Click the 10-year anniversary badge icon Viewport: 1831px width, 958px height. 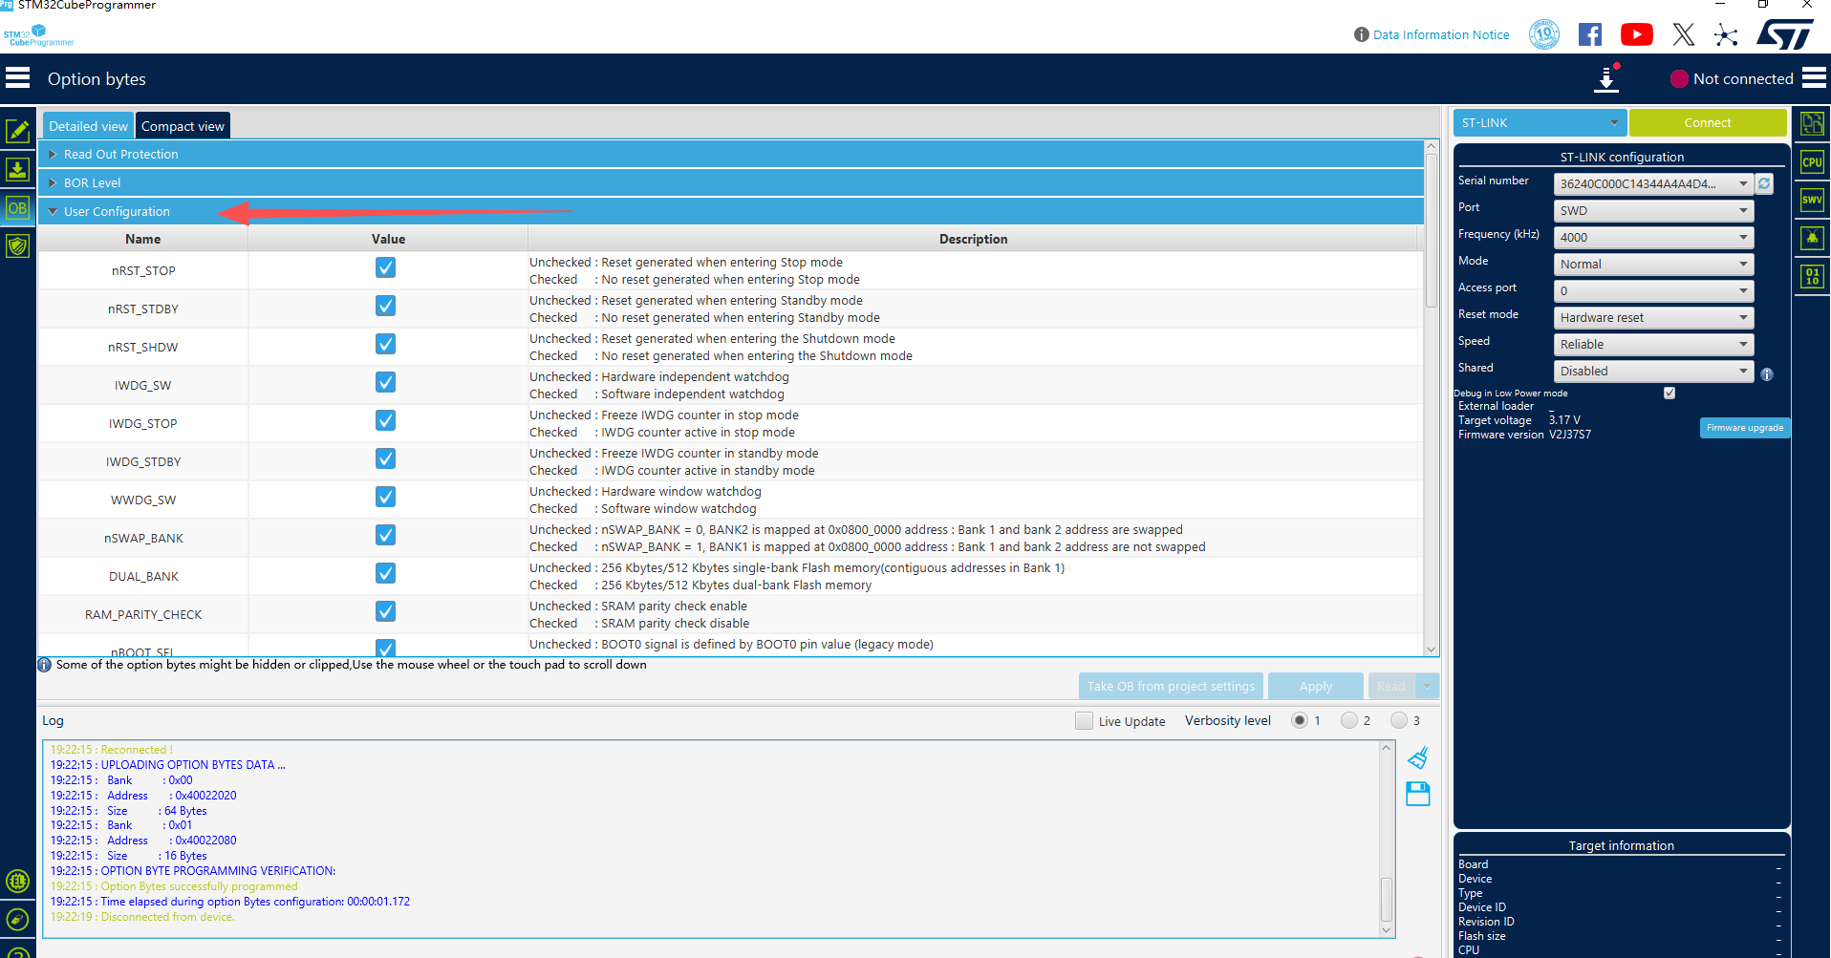pos(1544,34)
